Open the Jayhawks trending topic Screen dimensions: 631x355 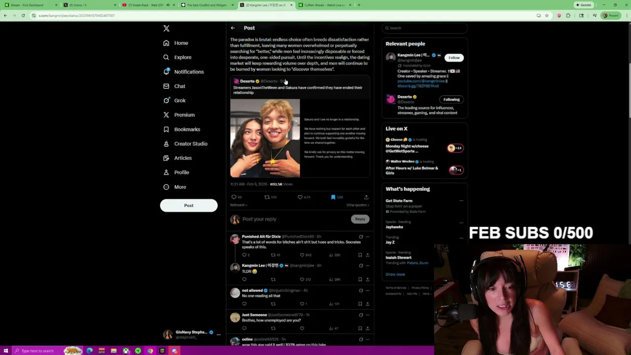[394, 227]
